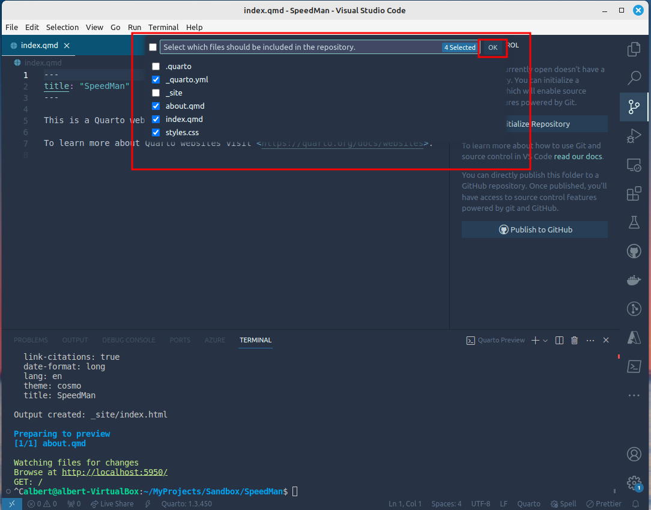Open the Go menu
The image size is (651, 510).
click(x=115, y=28)
